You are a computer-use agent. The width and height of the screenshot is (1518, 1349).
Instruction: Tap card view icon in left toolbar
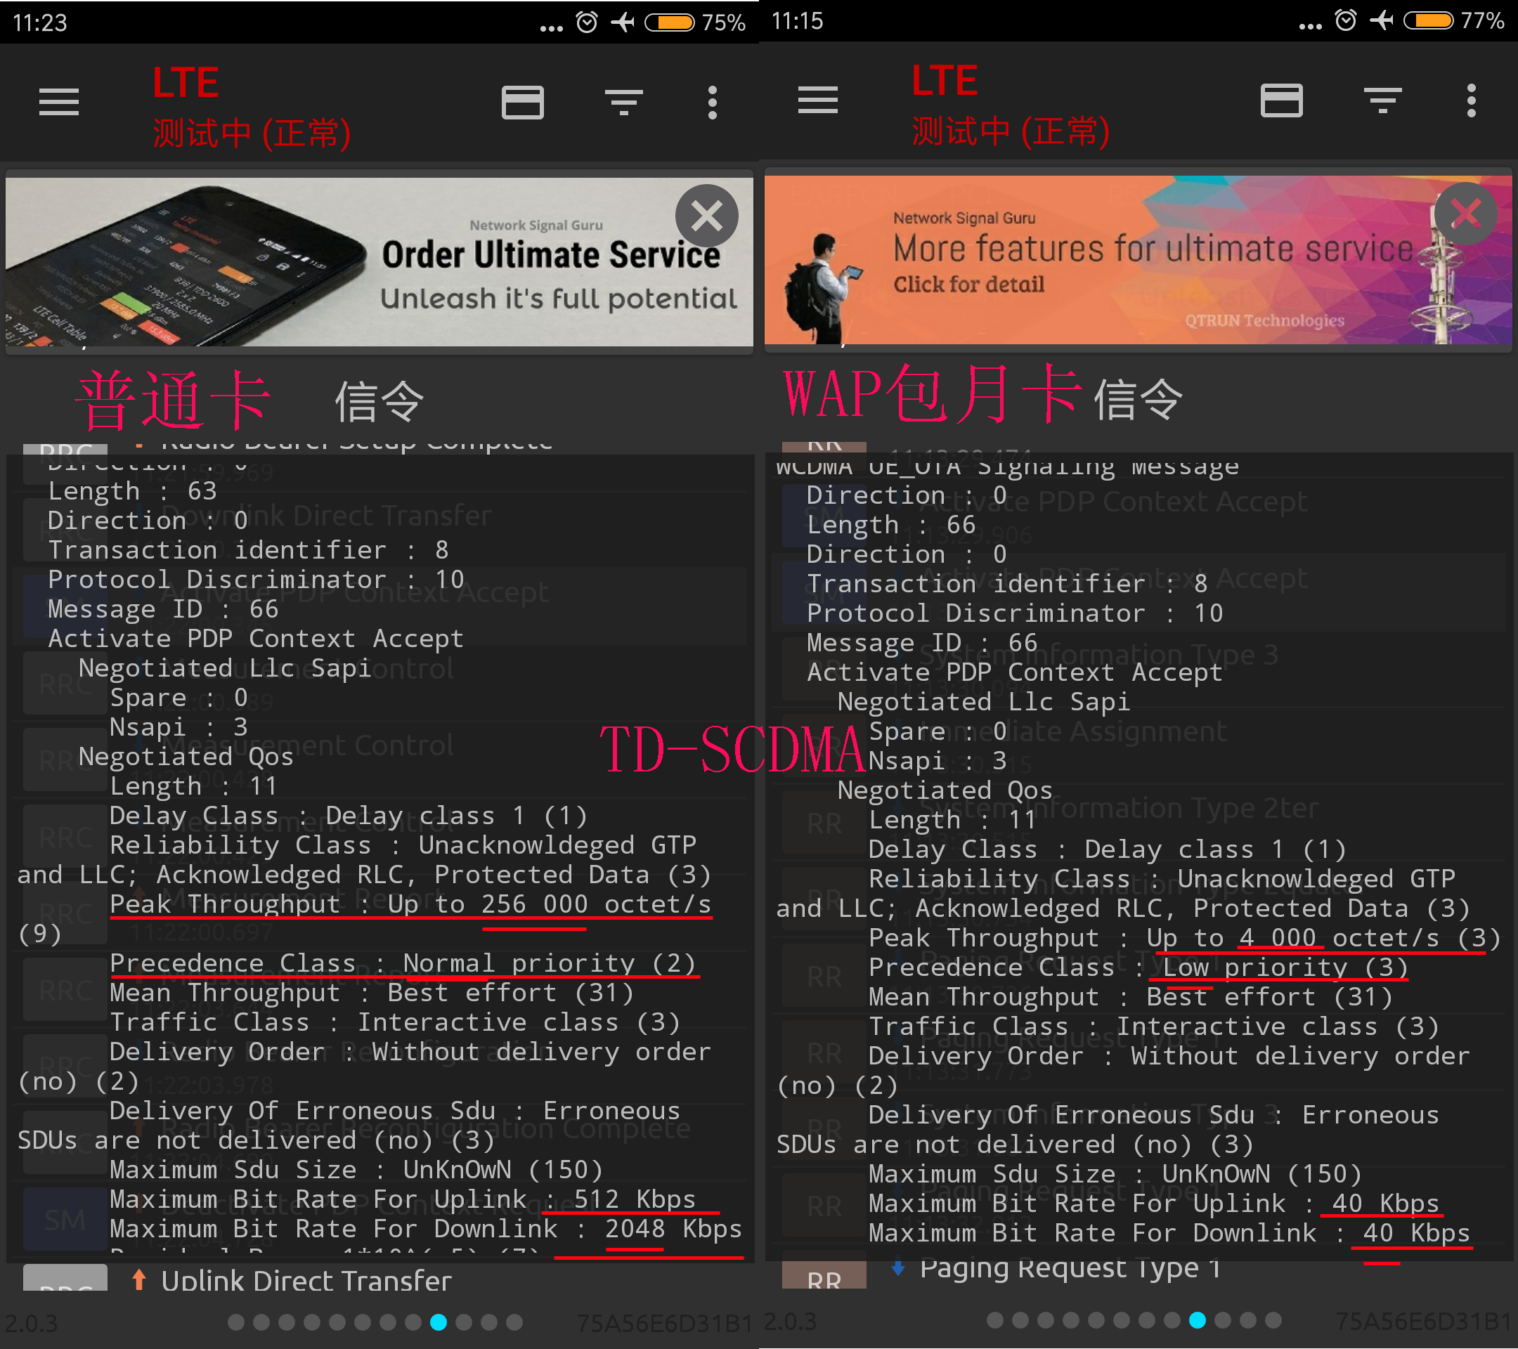click(523, 103)
